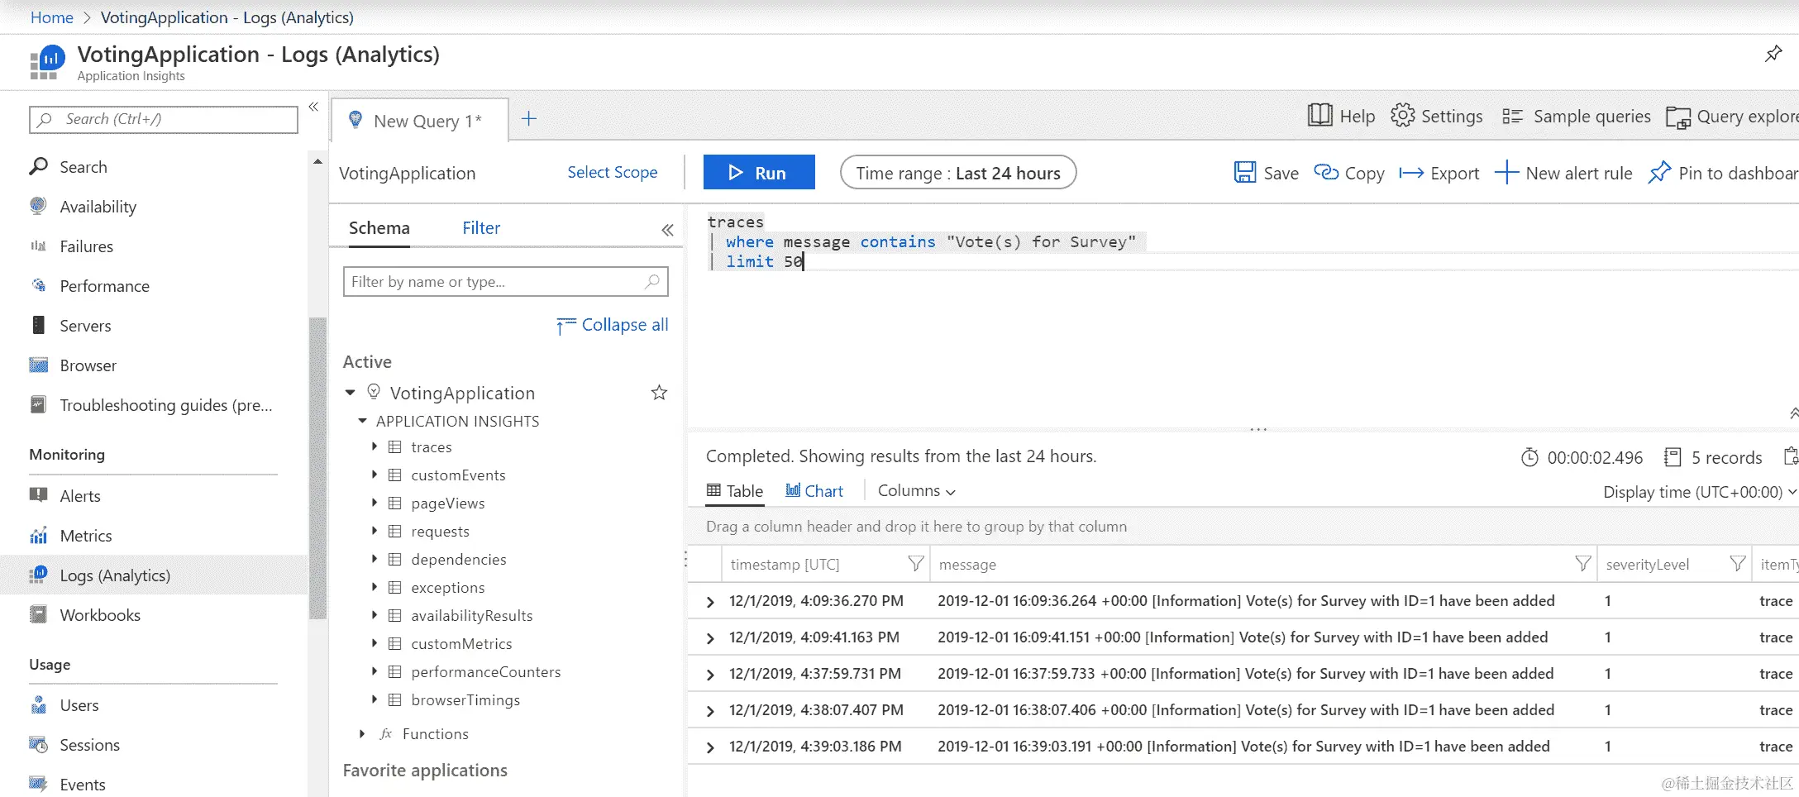This screenshot has width=1799, height=797.
Task: Open Sample queries list icon
Action: 1512,117
